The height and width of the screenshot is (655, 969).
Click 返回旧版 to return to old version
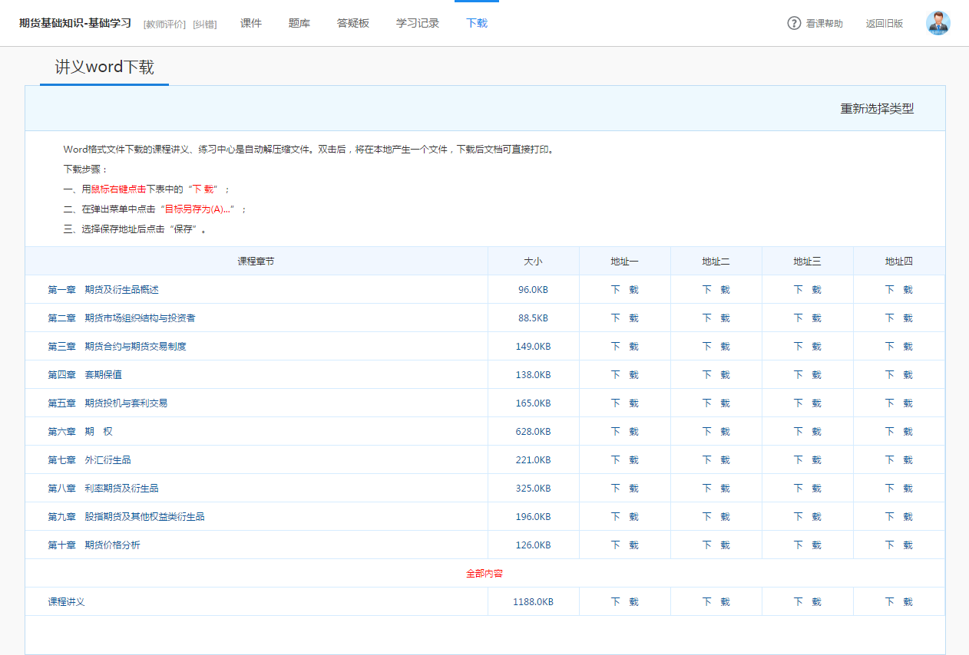click(x=885, y=24)
